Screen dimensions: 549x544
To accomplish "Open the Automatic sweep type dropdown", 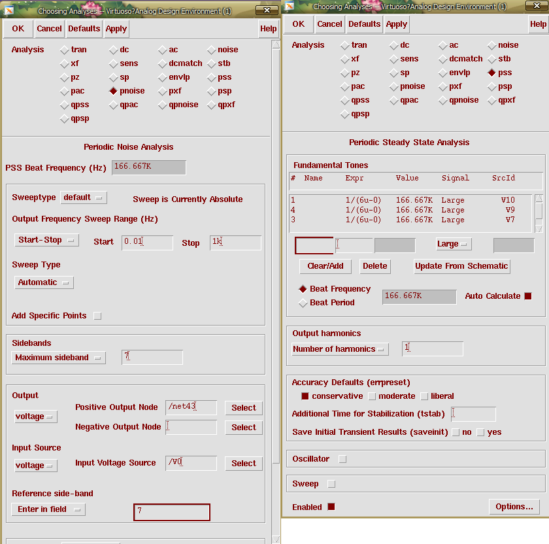I will pyautogui.click(x=44, y=282).
